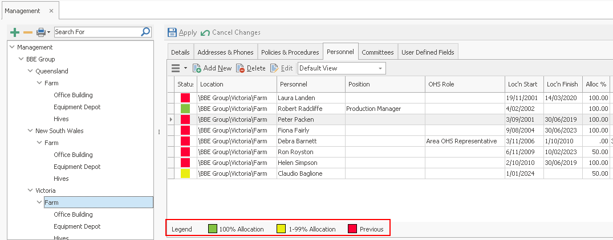Click the Apply button label
The width and height of the screenshot is (613, 240).
coord(188,33)
